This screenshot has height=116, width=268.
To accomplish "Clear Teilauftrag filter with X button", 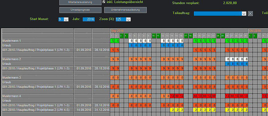I will pyautogui.click(x=250, y=14).
